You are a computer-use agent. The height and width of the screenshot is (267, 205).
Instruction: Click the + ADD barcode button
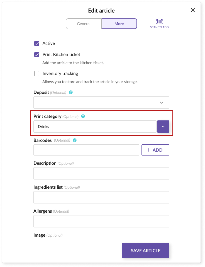pos(155,150)
